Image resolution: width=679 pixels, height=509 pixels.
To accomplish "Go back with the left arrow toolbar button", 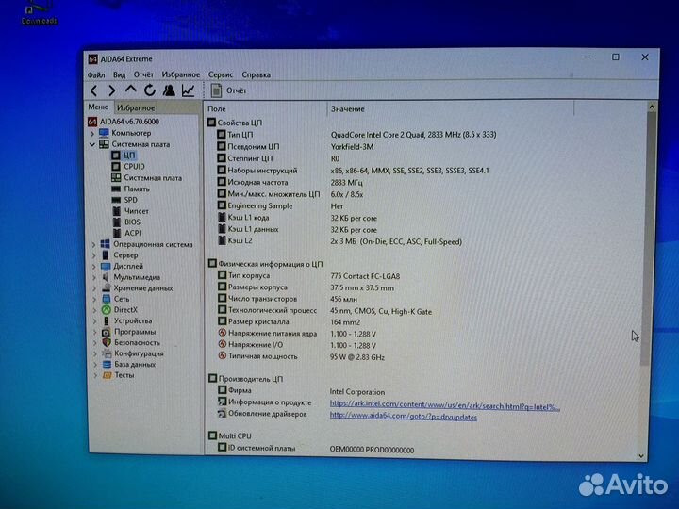I will pyautogui.click(x=94, y=90).
